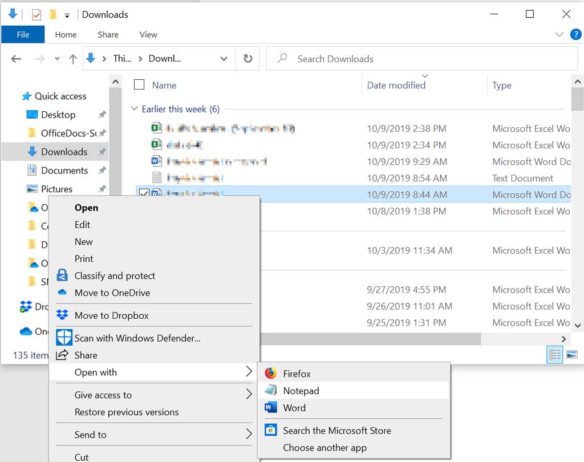
Task: Select Word in Open with submenu
Action: [x=354, y=408]
